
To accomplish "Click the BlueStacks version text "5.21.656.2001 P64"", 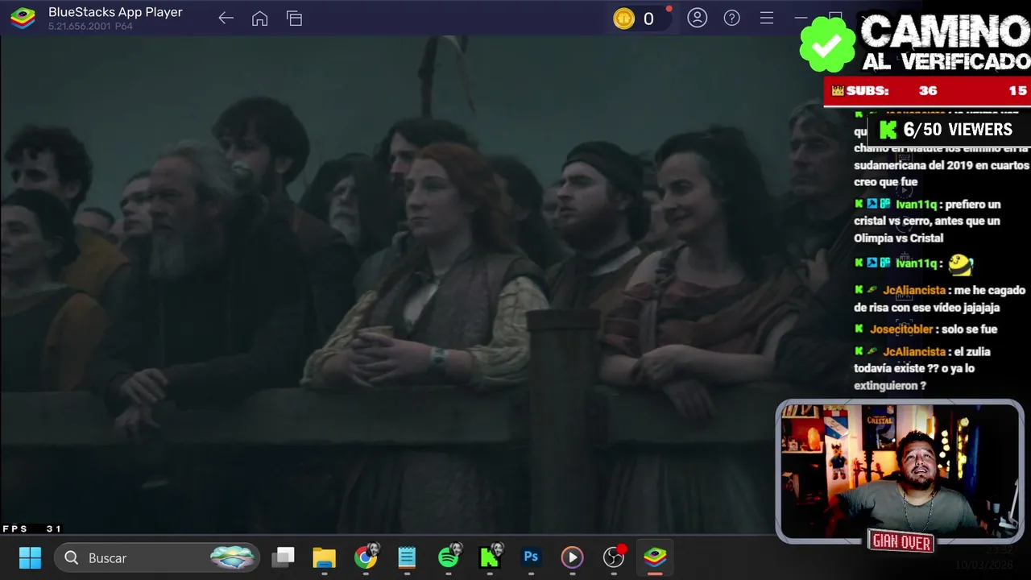I will point(90,27).
